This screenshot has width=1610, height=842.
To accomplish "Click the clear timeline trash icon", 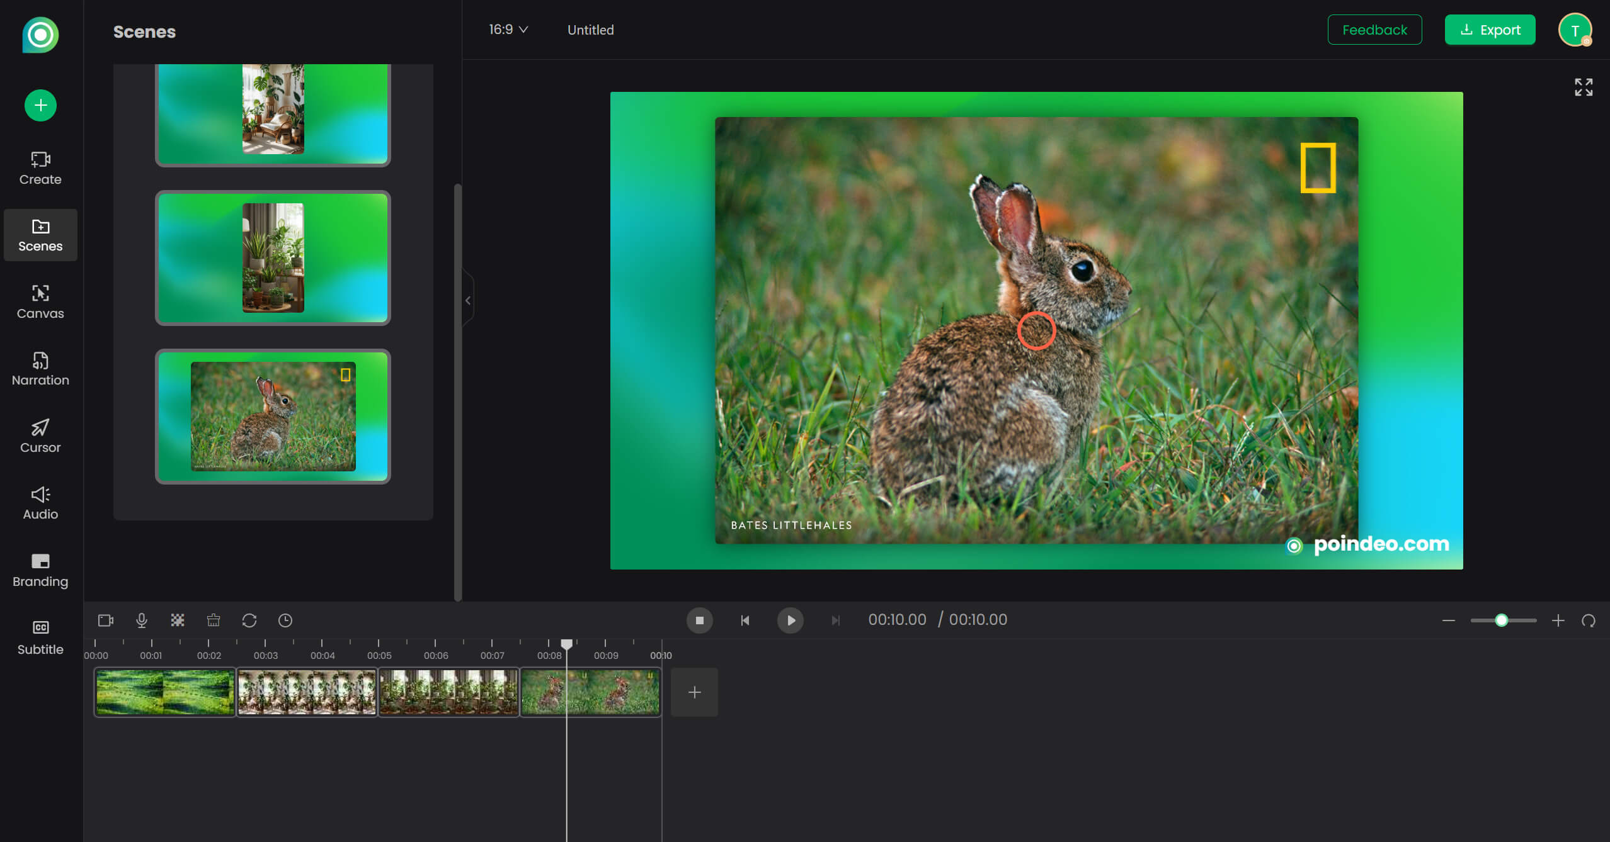I will (213, 620).
